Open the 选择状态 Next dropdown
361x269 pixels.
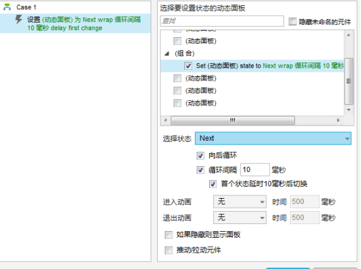click(x=273, y=138)
